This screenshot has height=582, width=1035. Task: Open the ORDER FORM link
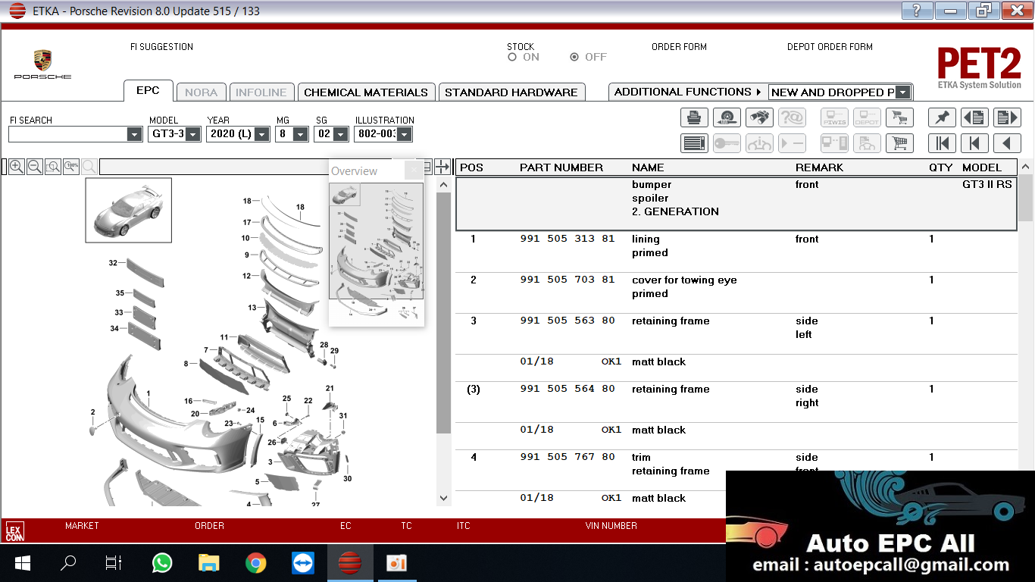tap(679, 47)
